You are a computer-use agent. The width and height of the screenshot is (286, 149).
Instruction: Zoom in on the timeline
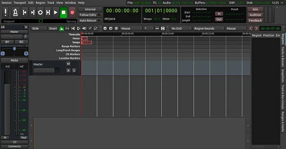111,28
